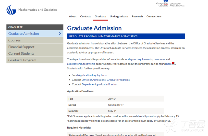This screenshot has height=136, width=208.
Task: Open the Connections navigation item
Action: (x=154, y=16)
